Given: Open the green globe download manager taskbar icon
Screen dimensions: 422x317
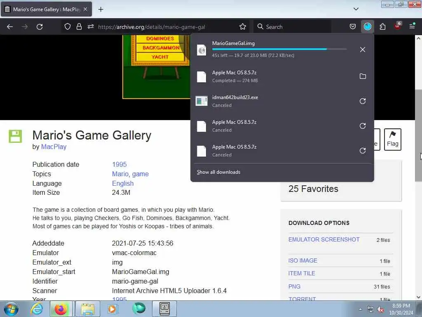Looking at the screenshot, I should (139, 308).
